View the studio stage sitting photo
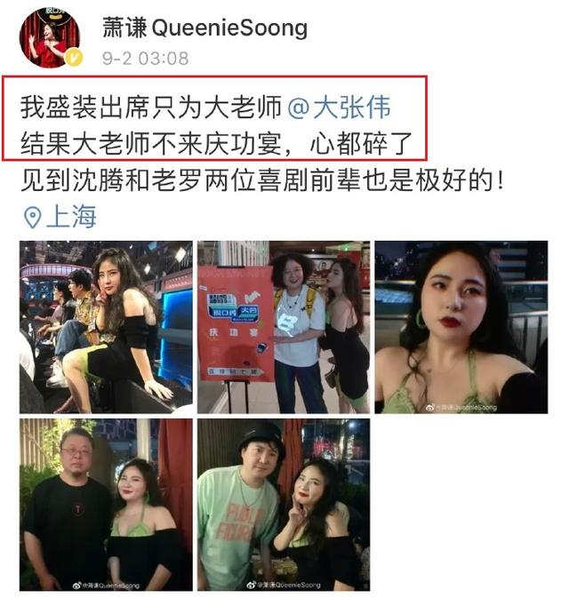Screen dimensions: 569x597 click(106, 327)
